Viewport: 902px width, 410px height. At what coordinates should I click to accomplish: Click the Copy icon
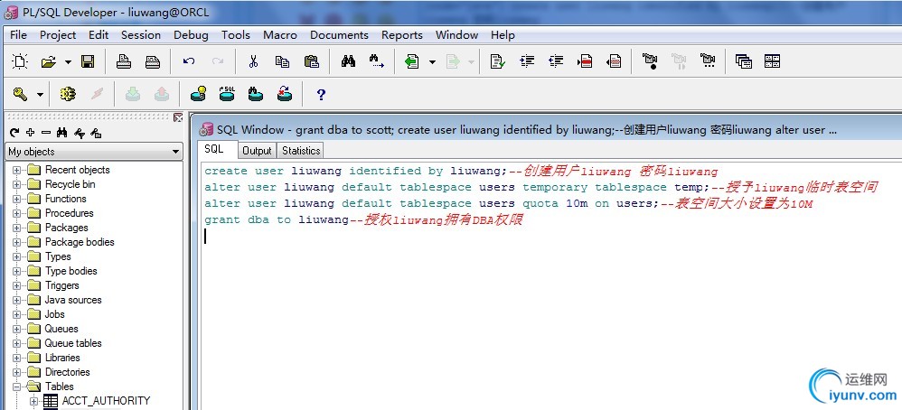pyautogui.click(x=282, y=61)
